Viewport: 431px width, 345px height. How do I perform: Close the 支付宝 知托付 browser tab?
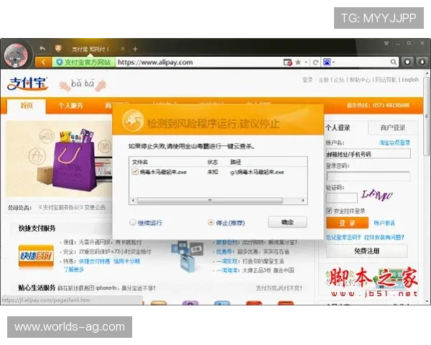tap(123, 49)
